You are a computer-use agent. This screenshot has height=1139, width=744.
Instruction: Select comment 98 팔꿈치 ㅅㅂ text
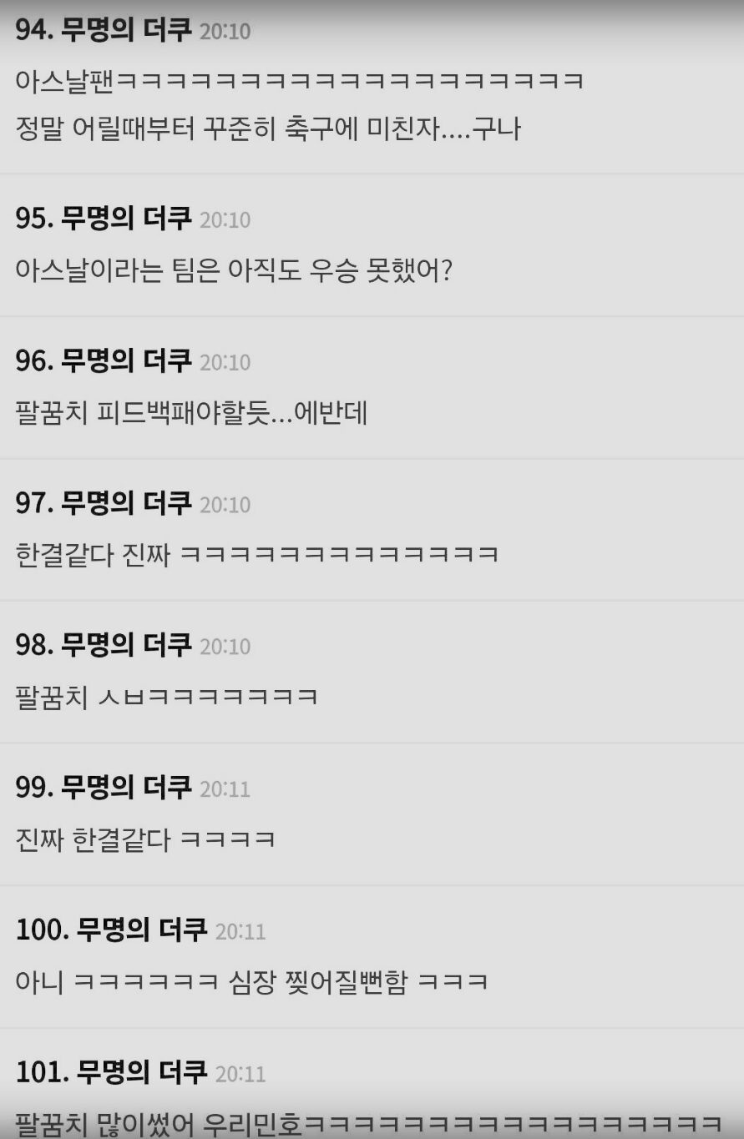click(x=167, y=697)
